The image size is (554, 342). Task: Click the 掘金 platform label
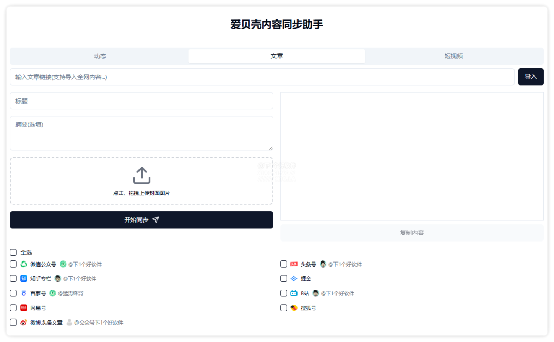point(306,279)
